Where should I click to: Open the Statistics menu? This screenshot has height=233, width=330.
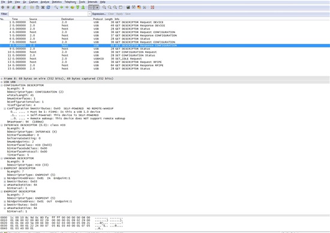pos(57,2)
